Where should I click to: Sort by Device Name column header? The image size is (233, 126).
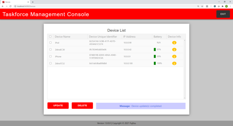tap(70, 37)
